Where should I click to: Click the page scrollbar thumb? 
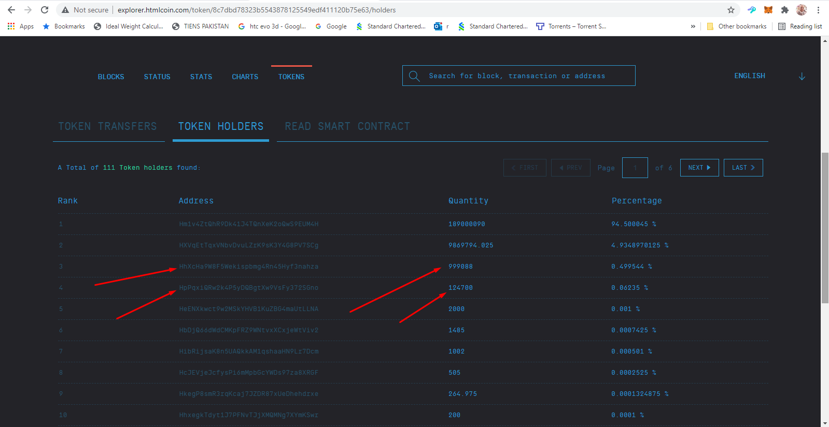click(825, 228)
